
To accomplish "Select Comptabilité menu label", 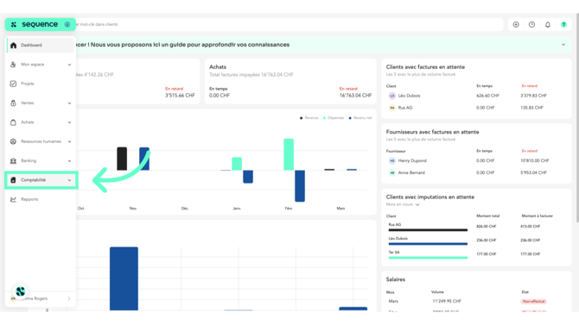I will coord(33,180).
